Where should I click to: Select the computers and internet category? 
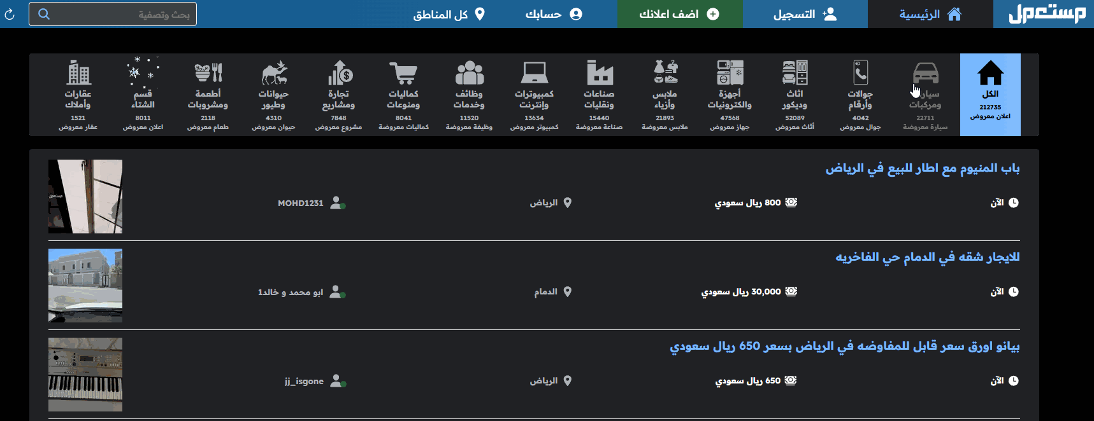[534, 95]
